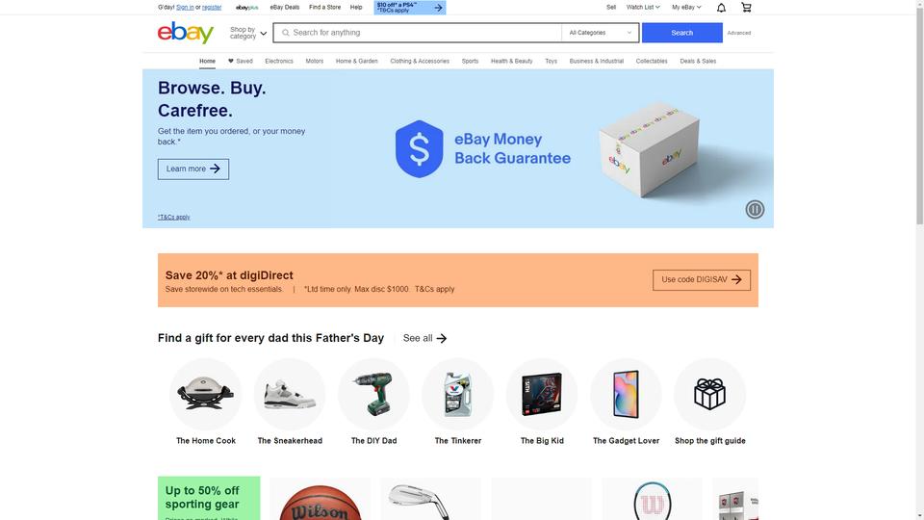Click the eBay logo

[x=186, y=33]
